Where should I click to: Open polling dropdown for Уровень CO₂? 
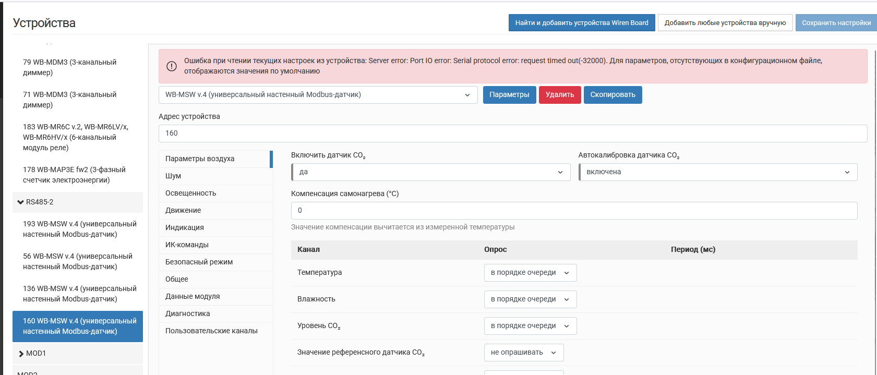tap(530, 326)
